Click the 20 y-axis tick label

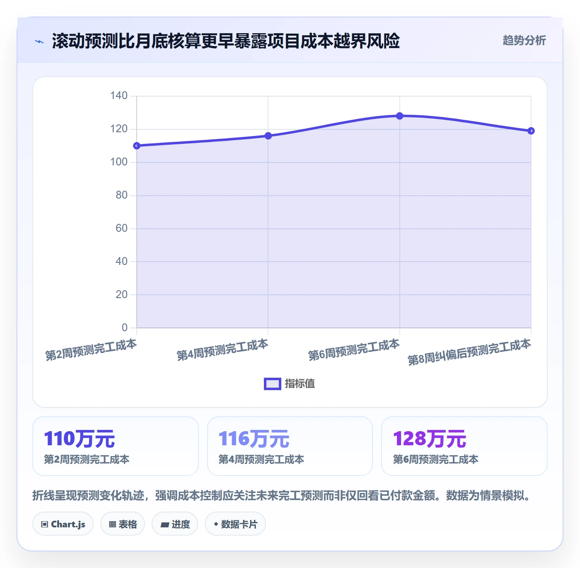pos(122,295)
